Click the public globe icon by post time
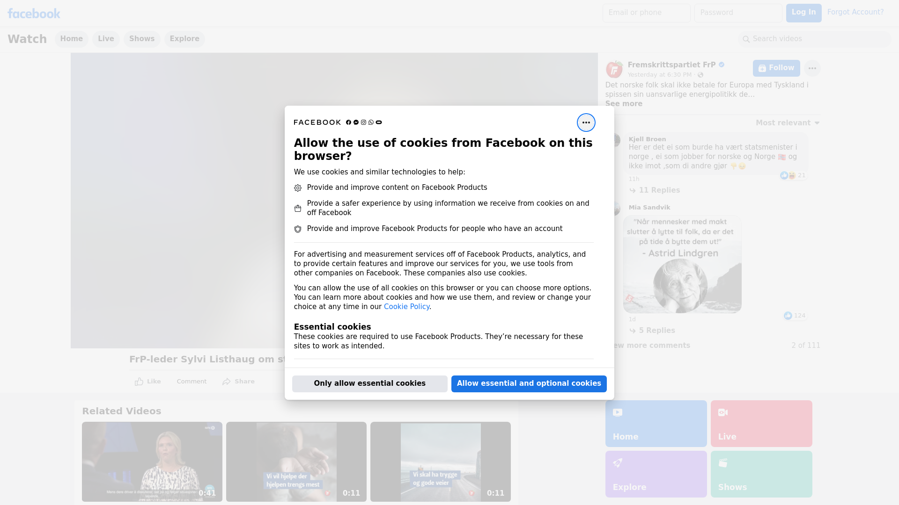Image resolution: width=899 pixels, height=505 pixels. (700, 75)
